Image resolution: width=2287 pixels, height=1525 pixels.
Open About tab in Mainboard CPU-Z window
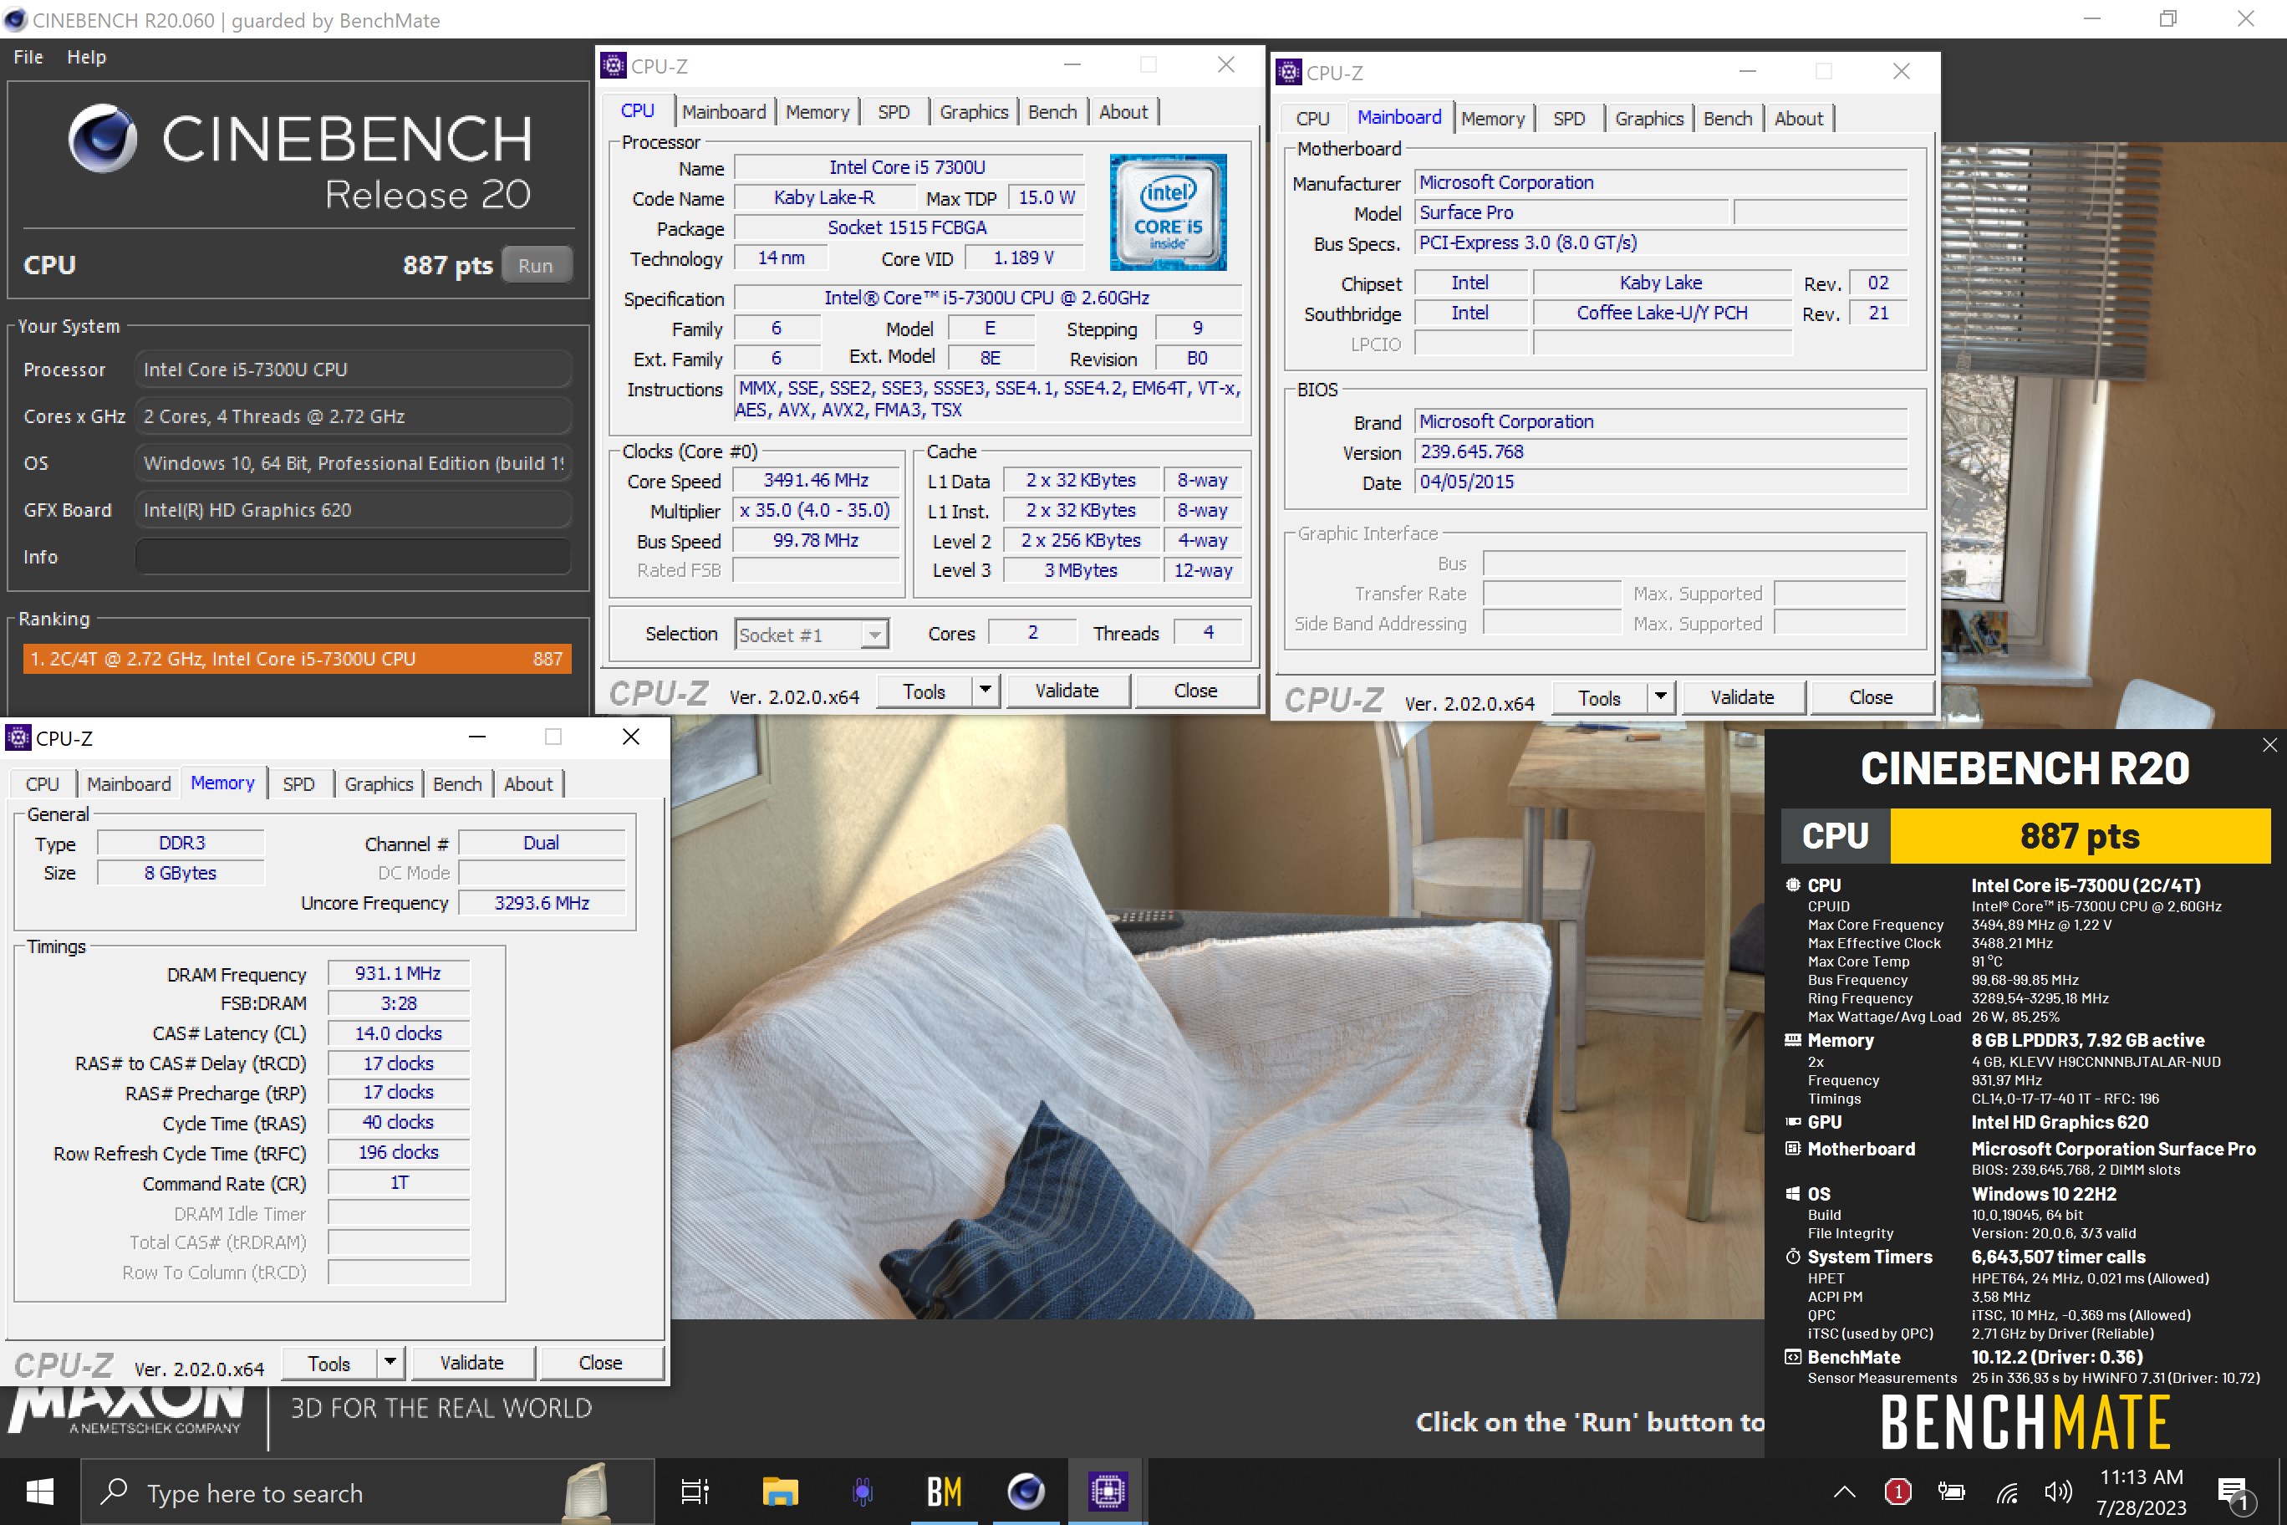1799,119
